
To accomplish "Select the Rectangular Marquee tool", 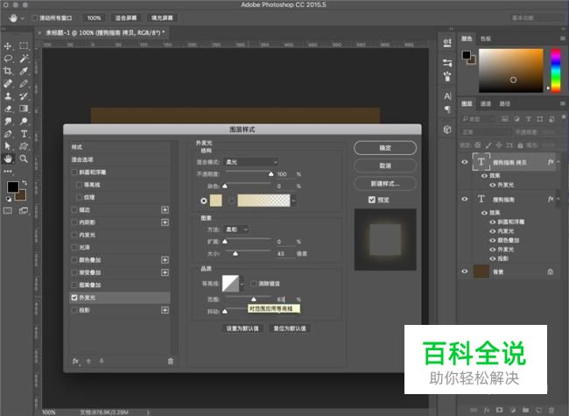I will click(24, 46).
